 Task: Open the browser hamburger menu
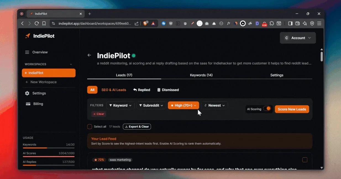click(319, 23)
